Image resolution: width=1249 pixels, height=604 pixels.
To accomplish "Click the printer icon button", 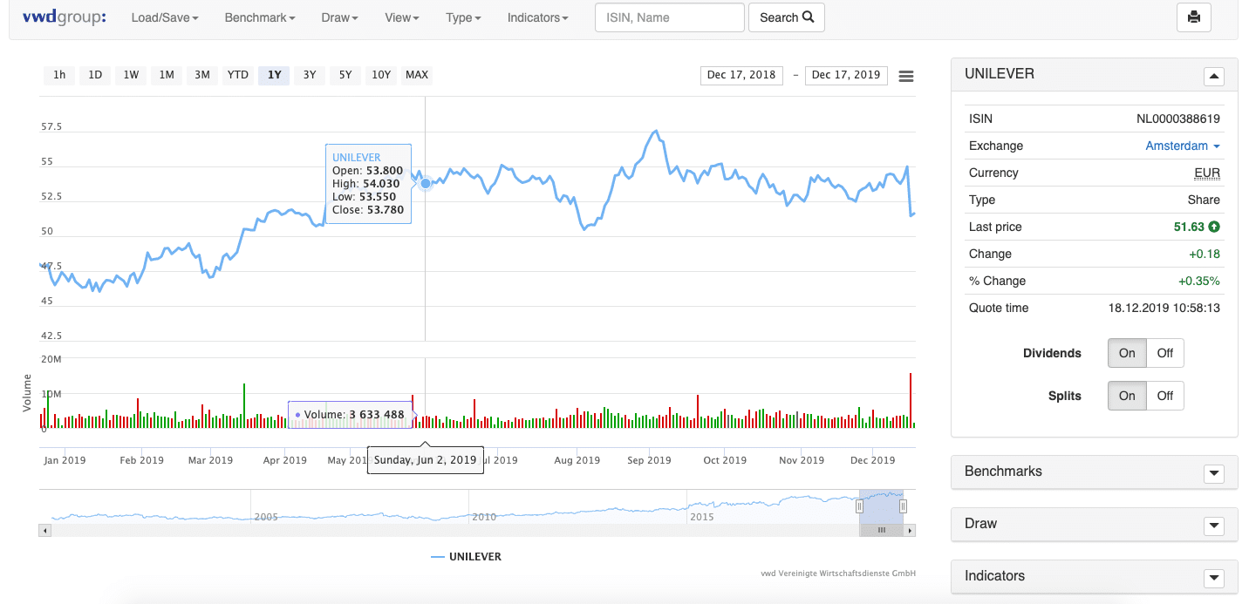I will (1194, 17).
